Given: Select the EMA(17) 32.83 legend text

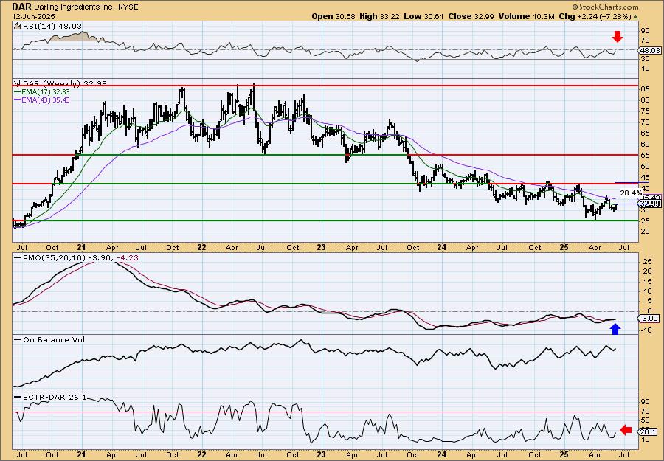Looking at the screenshot, I should point(46,91).
